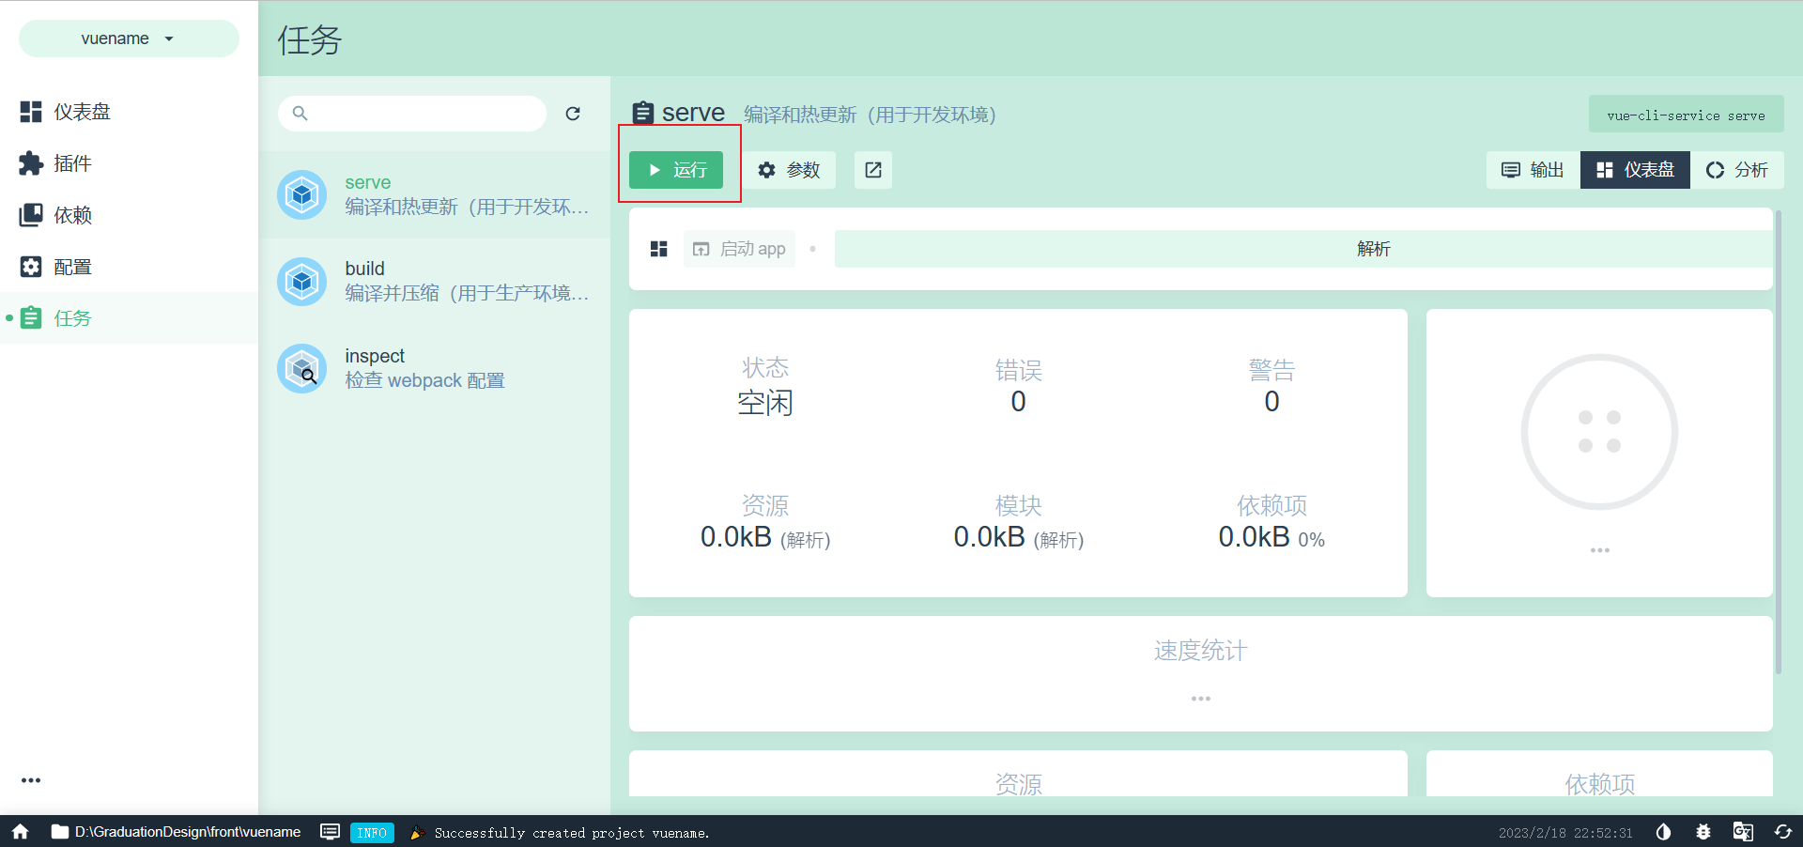
Task: Refresh the task list with the reload icon
Action: [x=574, y=114]
